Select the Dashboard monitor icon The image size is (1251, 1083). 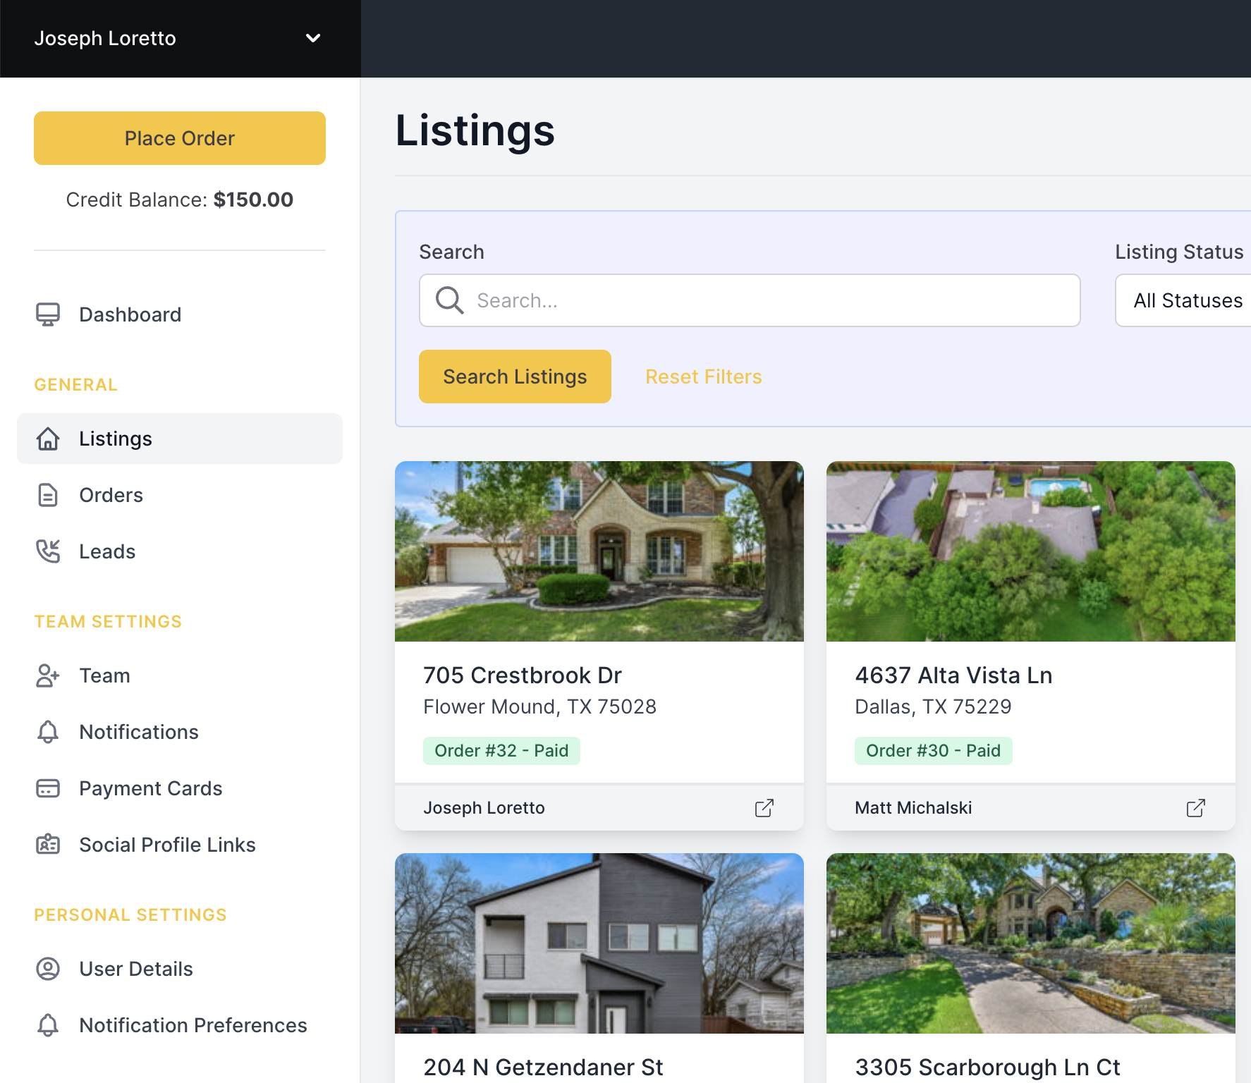point(47,314)
